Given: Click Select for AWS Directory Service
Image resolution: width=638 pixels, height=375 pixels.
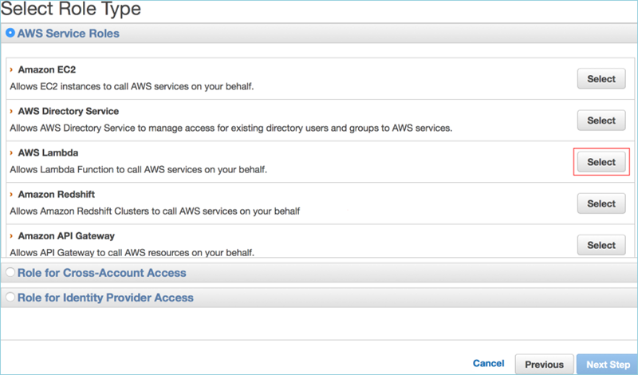Looking at the screenshot, I should coord(601,120).
